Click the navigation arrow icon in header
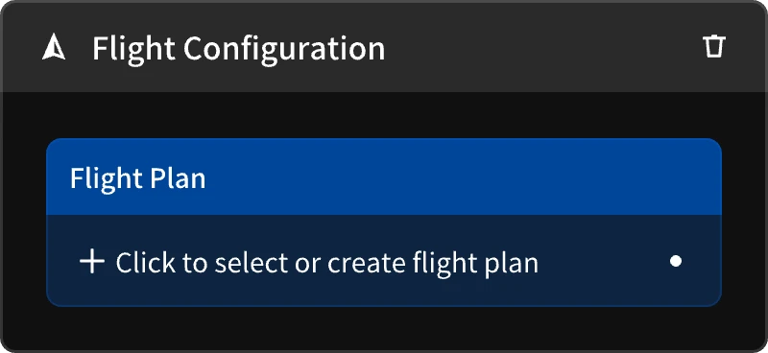The width and height of the screenshot is (768, 353). tap(54, 48)
